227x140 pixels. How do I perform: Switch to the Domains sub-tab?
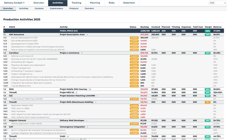coord(89,8)
